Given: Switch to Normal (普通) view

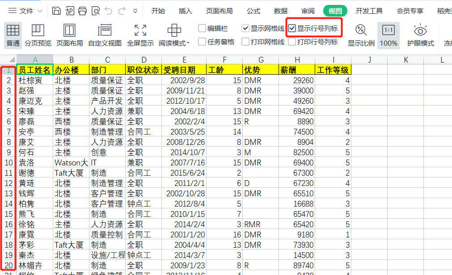Looking at the screenshot, I should (x=13, y=35).
